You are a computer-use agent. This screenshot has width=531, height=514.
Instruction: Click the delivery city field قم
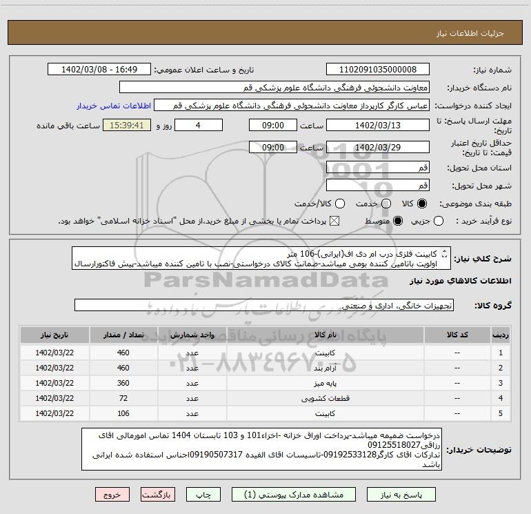378,186
